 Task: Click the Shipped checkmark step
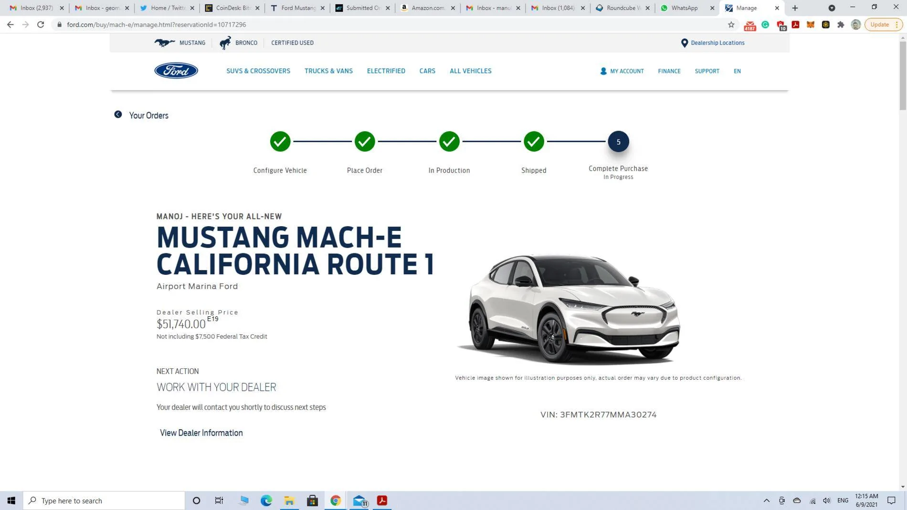[534, 141]
